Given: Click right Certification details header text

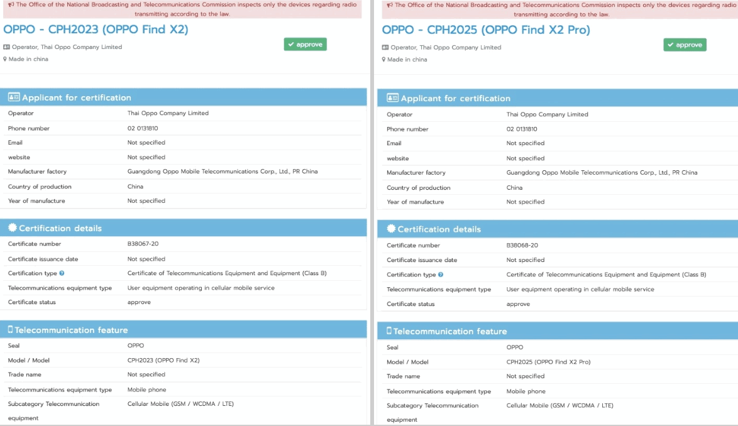Looking at the screenshot, I should (x=439, y=229).
